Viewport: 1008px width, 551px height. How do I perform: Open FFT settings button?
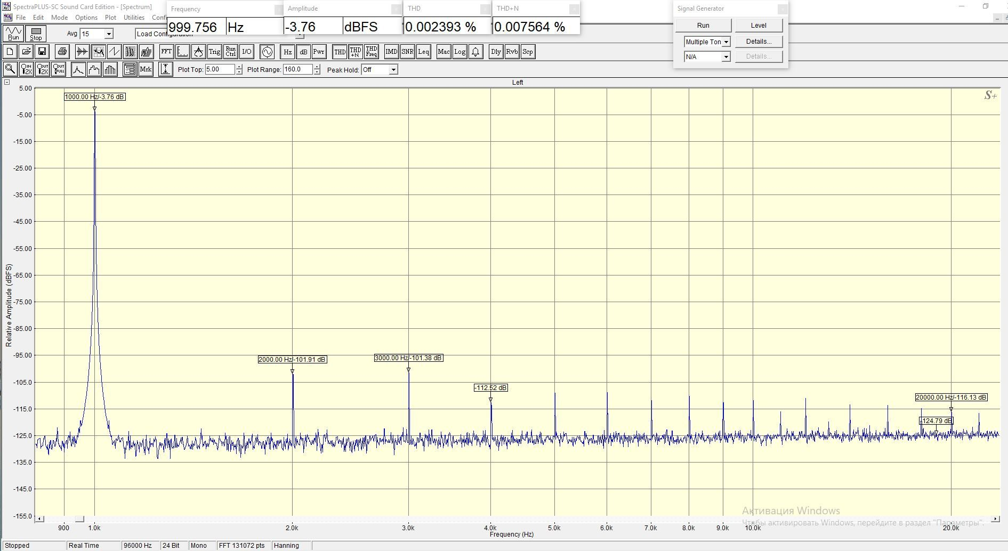166,52
